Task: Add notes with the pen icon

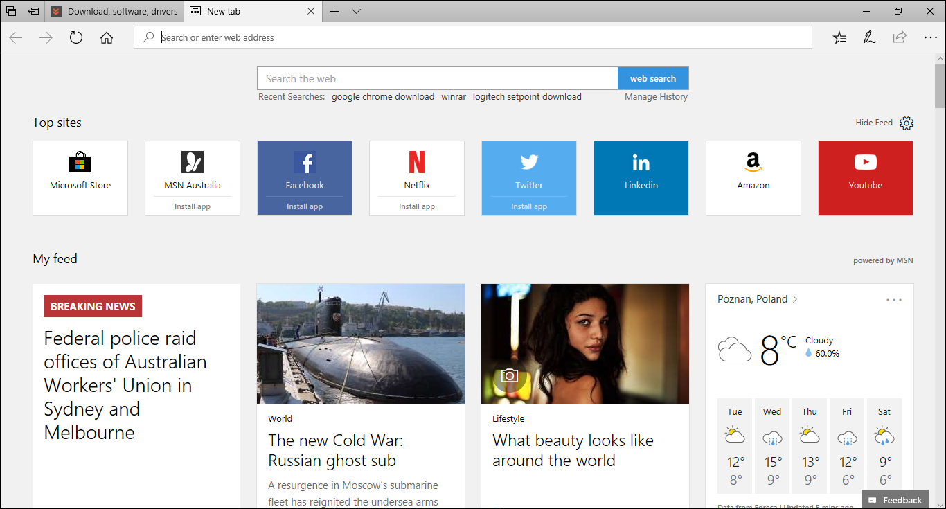Action: tap(870, 38)
